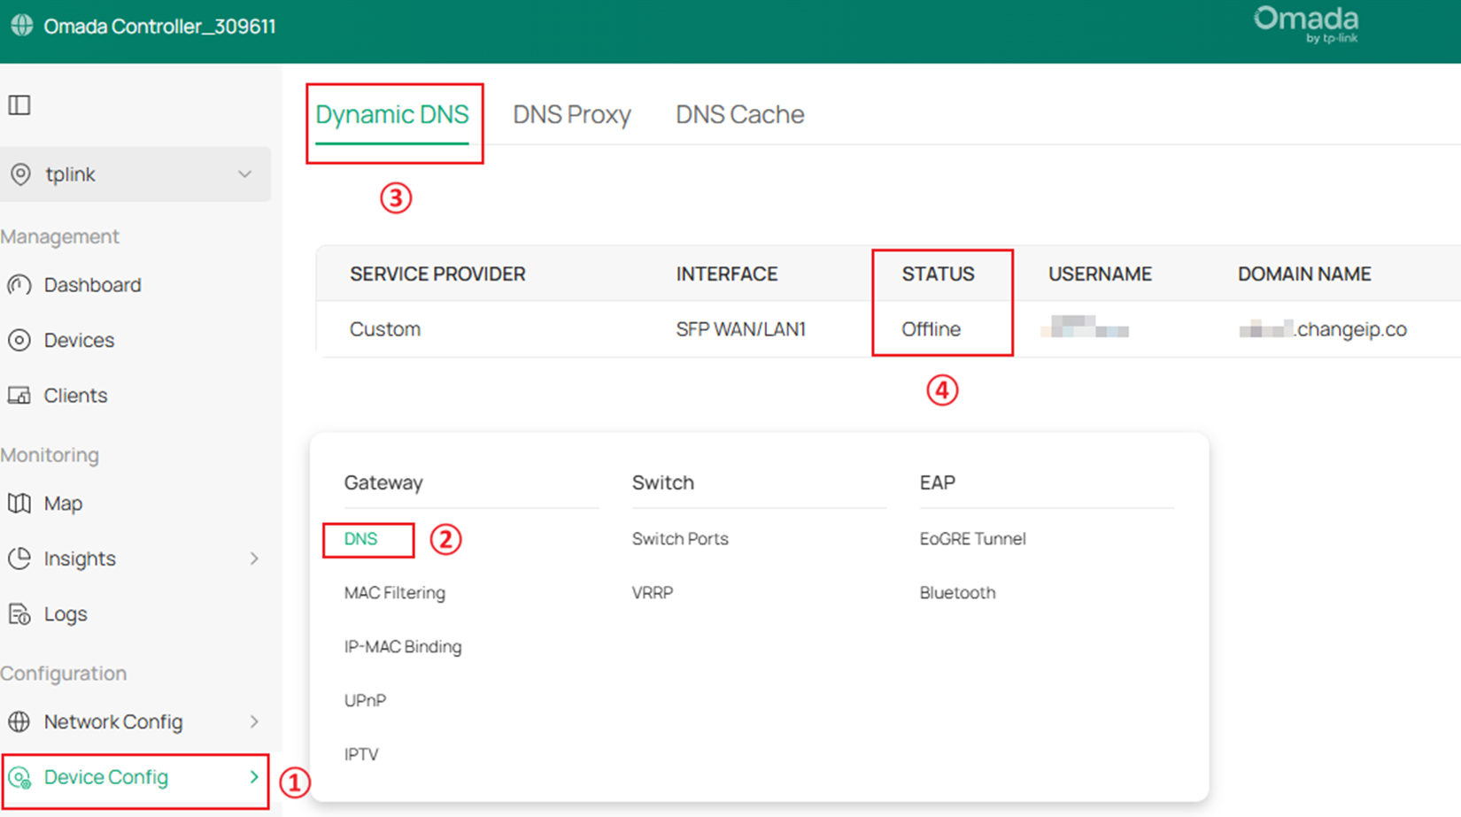Screen dimensions: 1461x817
Task: Click the Device Config gear icon
Action: click(x=19, y=777)
